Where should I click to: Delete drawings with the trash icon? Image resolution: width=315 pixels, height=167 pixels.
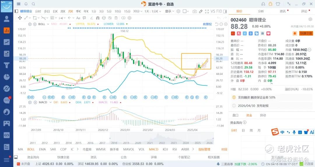116,18
